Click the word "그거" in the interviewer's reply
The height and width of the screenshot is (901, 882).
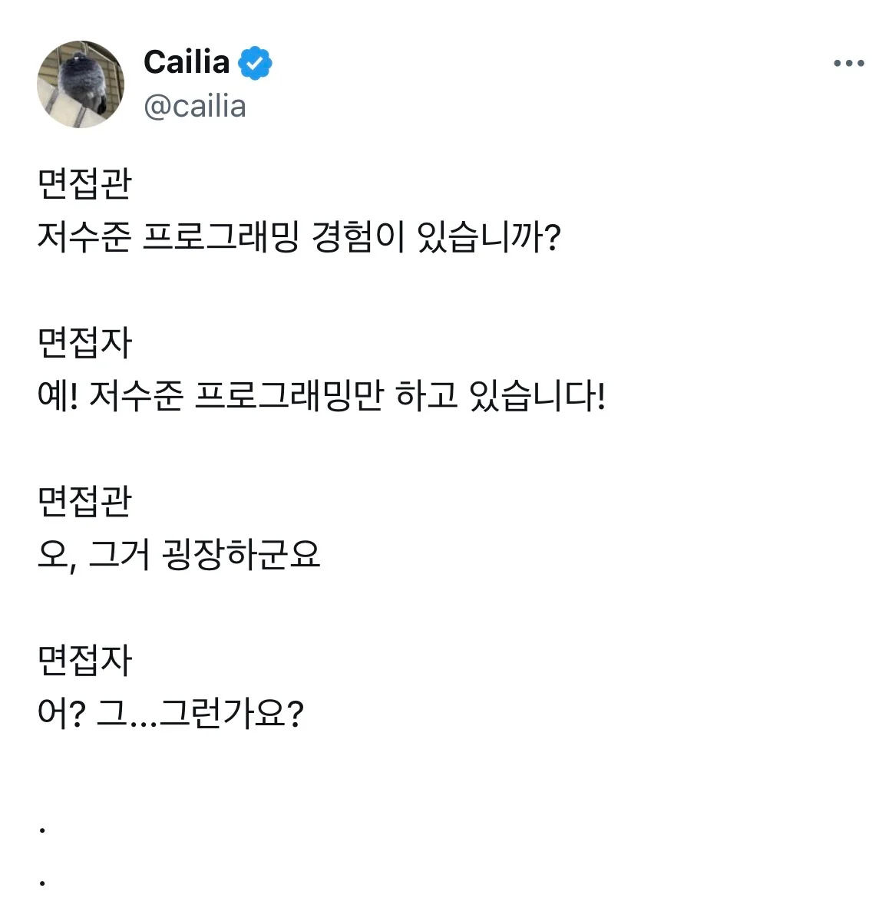coord(119,554)
